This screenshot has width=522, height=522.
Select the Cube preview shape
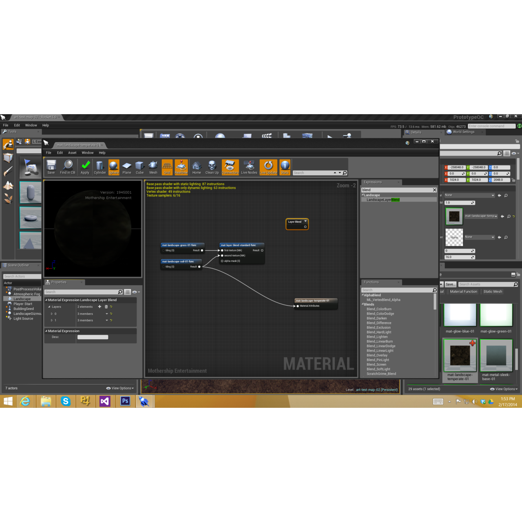[139, 166]
